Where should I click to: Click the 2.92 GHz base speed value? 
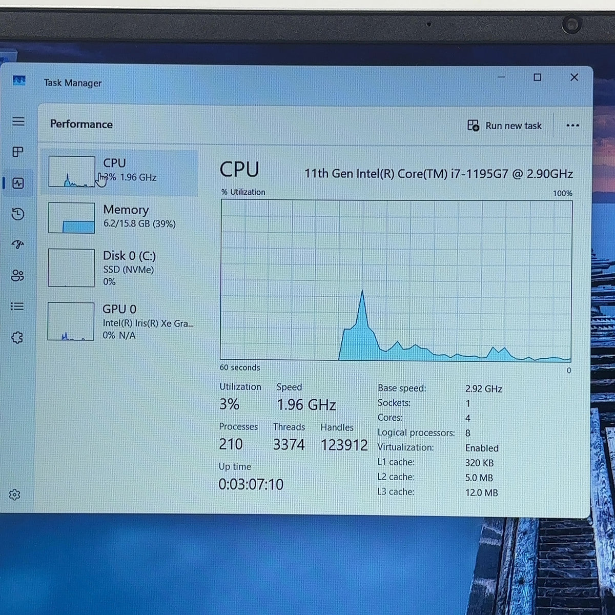tap(483, 389)
